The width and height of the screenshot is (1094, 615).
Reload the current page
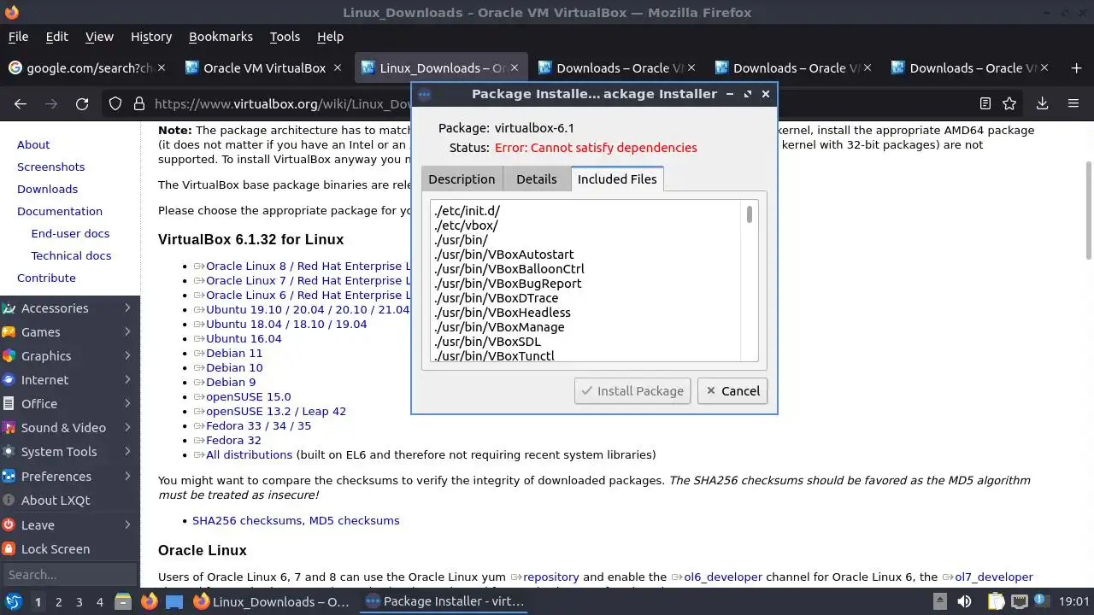point(82,103)
